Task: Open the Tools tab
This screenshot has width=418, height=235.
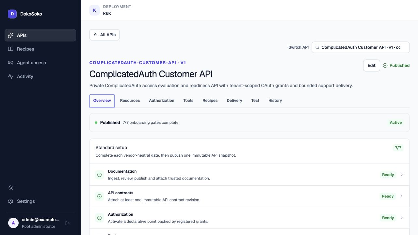Action: coord(188,101)
